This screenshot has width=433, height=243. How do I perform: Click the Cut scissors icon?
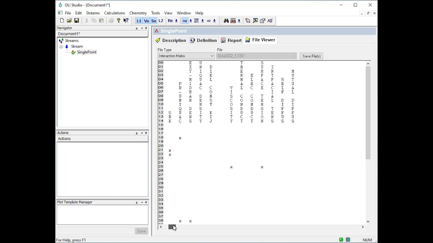(x=87, y=21)
